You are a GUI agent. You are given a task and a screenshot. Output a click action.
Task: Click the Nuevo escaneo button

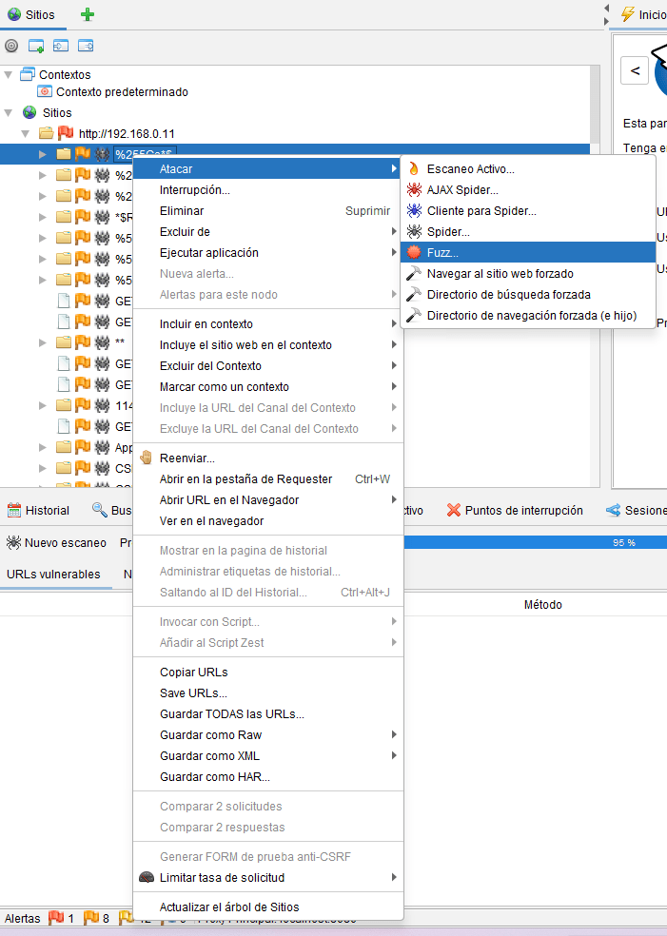[x=56, y=542]
